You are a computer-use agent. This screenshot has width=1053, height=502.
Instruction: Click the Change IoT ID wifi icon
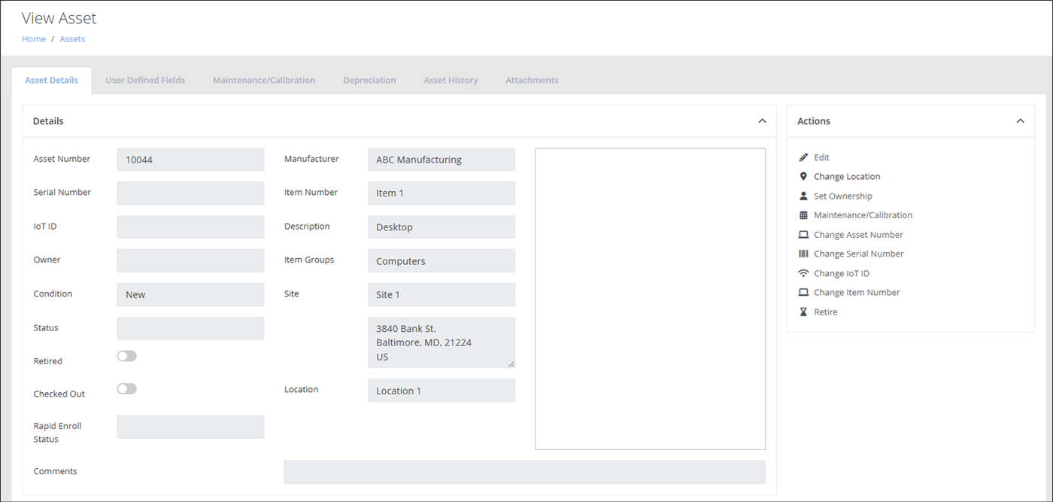click(x=803, y=273)
